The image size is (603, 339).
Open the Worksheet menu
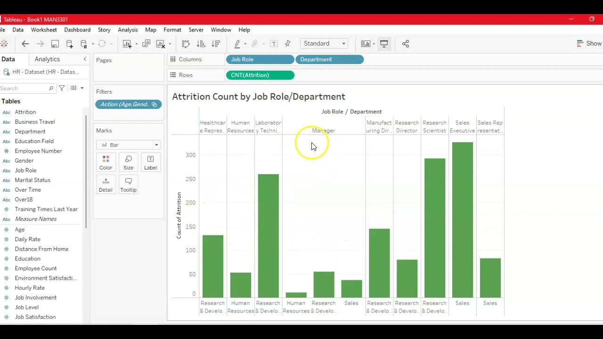44,30
